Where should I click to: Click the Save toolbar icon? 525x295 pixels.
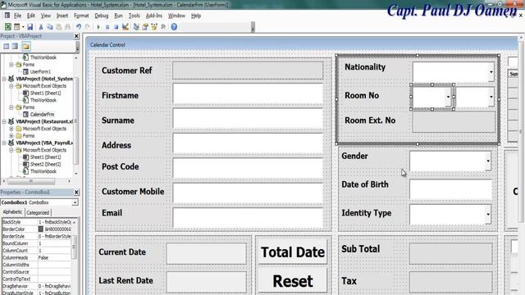click(30, 27)
